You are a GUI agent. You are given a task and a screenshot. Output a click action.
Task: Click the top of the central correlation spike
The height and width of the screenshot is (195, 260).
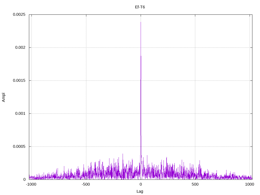(141, 22)
